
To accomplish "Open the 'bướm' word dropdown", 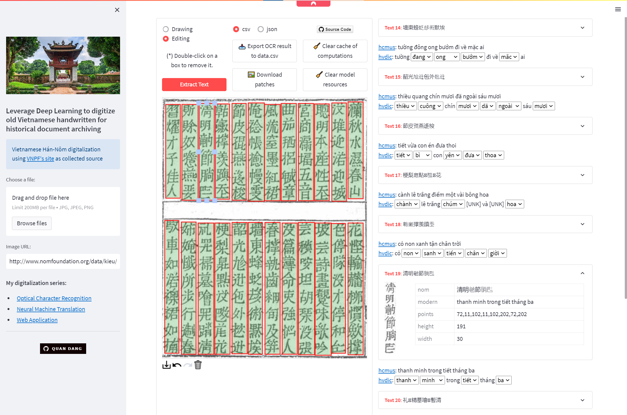I will [472, 57].
